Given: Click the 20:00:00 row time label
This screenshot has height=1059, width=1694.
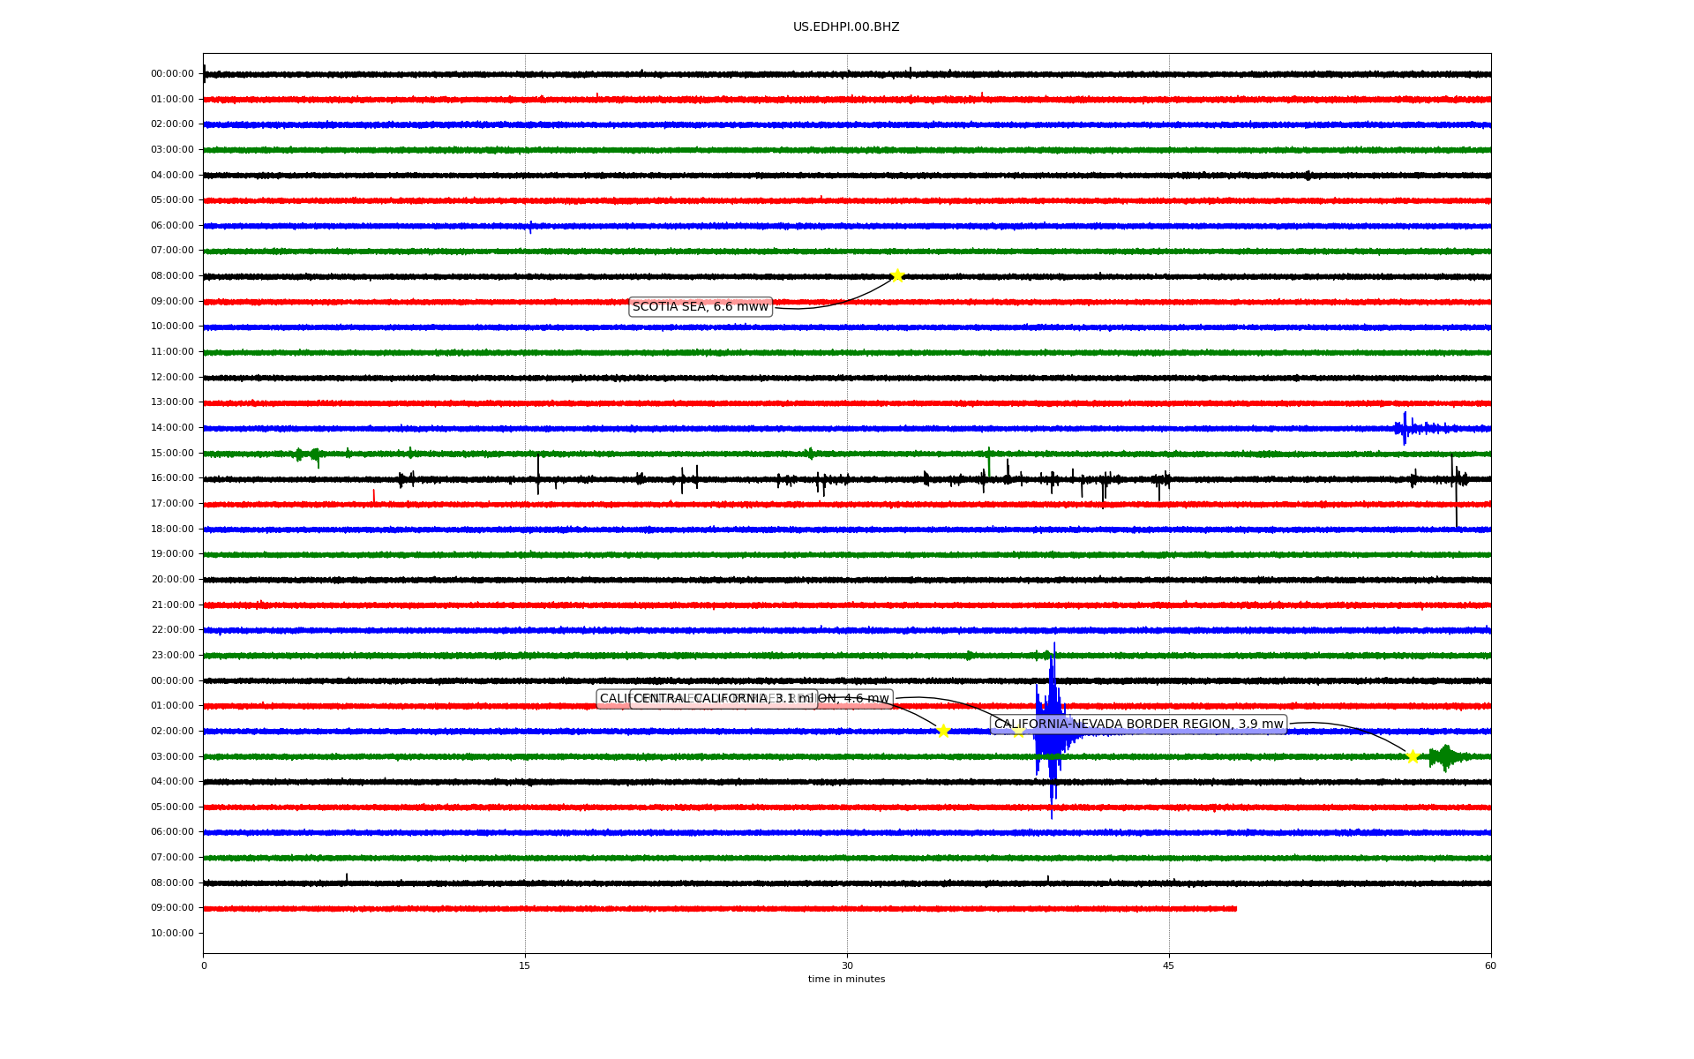Looking at the screenshot, I should (x=172, y=580).
